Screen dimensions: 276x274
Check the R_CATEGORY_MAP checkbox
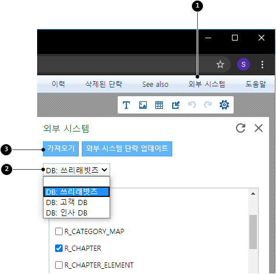[59, 231]
